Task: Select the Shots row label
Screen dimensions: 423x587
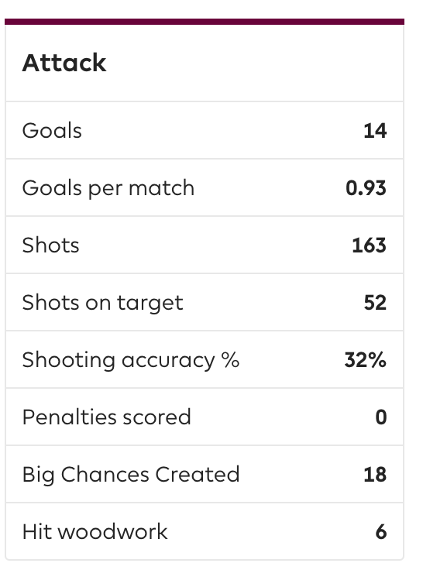Action: [x=50, y=245]
